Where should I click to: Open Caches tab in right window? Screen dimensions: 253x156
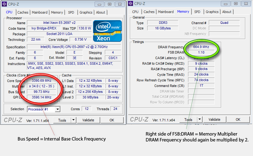click(149, 12)
